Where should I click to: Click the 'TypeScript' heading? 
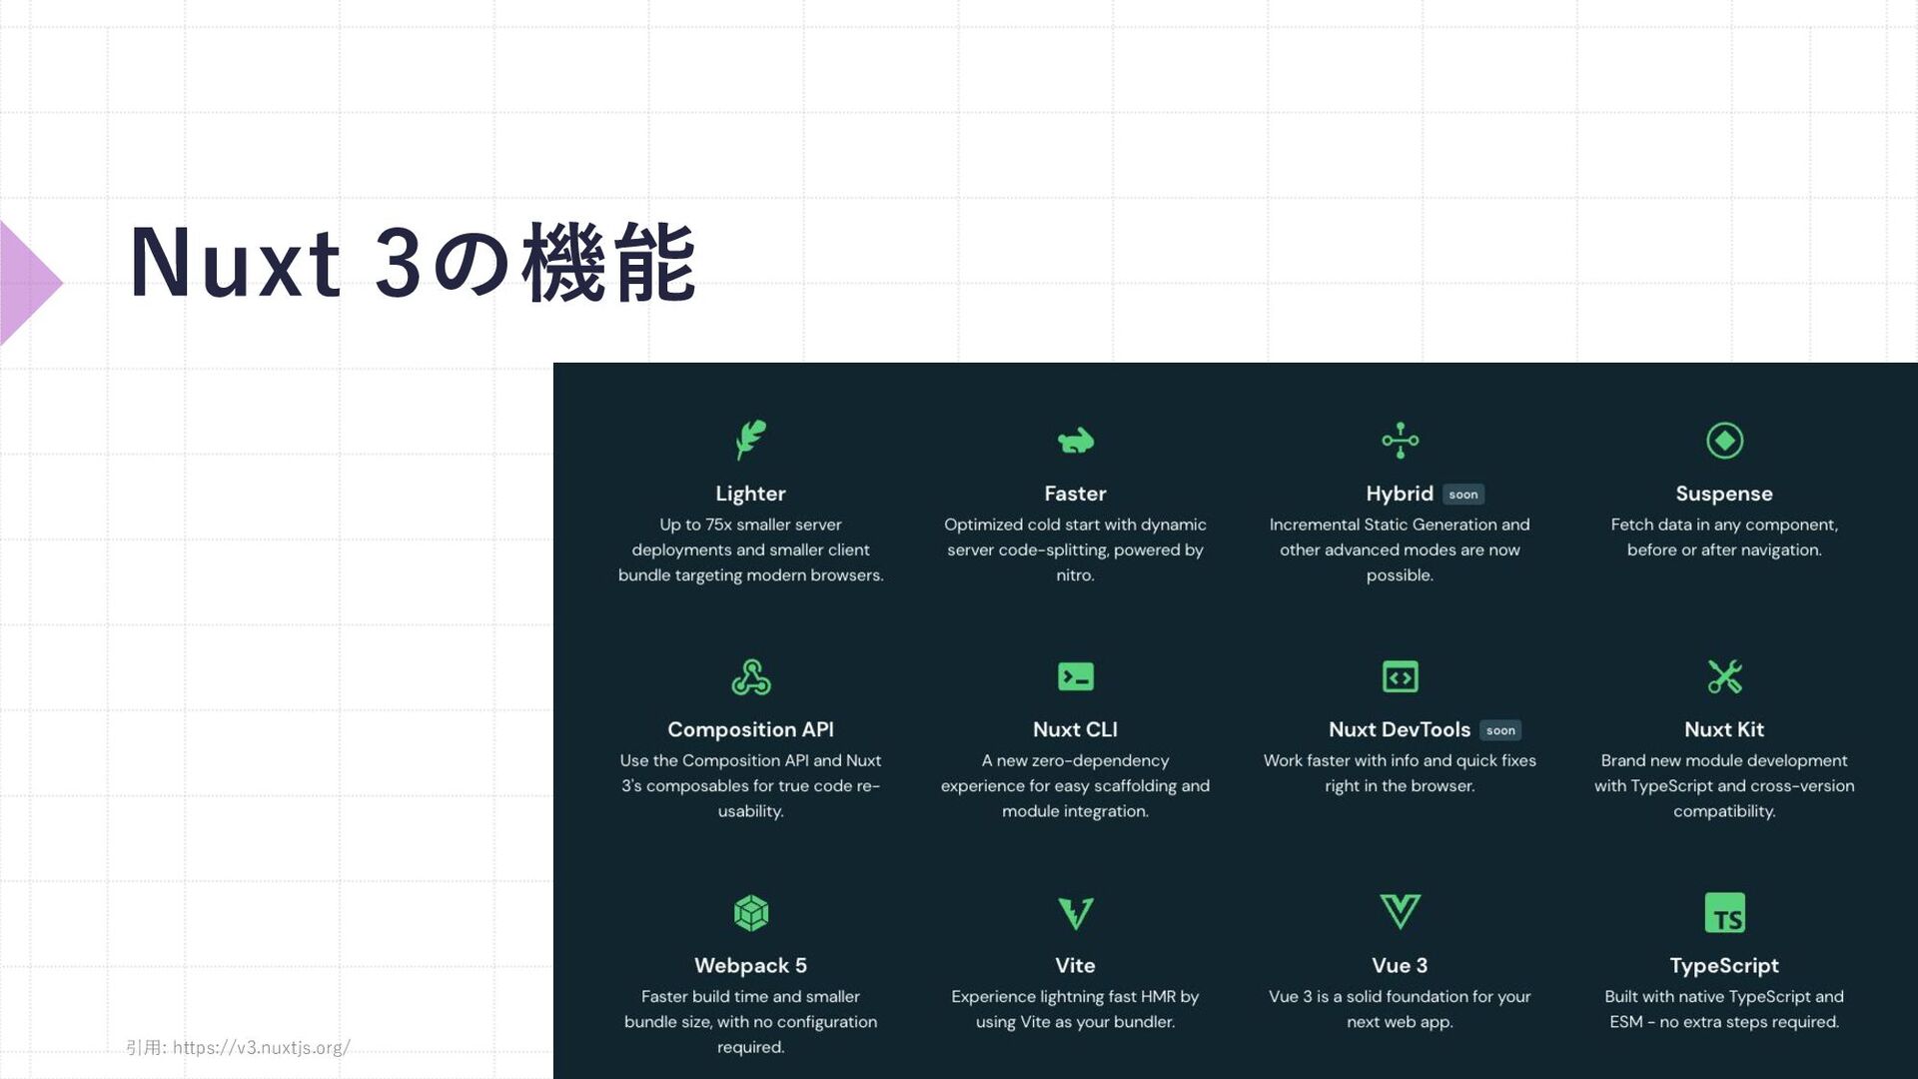(x=1724, y=965)
